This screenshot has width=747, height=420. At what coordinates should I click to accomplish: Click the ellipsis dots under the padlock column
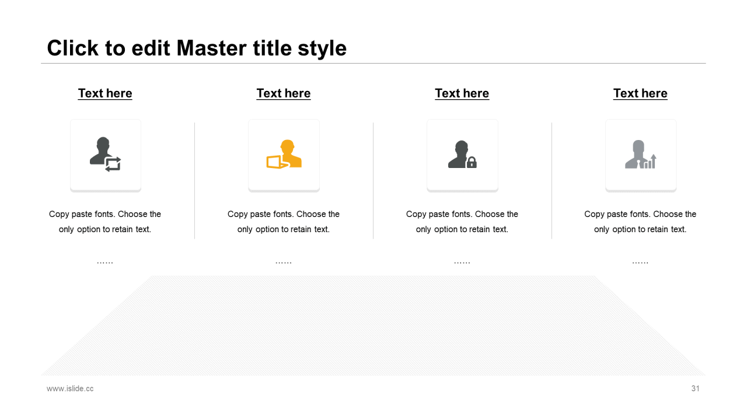coord(462,262)
